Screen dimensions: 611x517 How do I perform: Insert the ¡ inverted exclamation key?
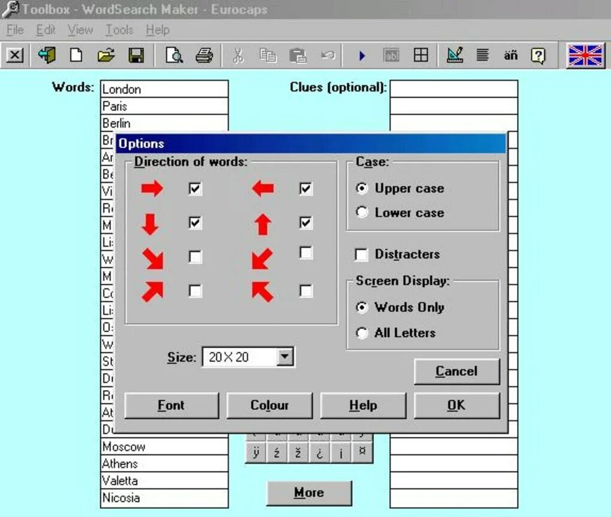(x=341, y=452)
